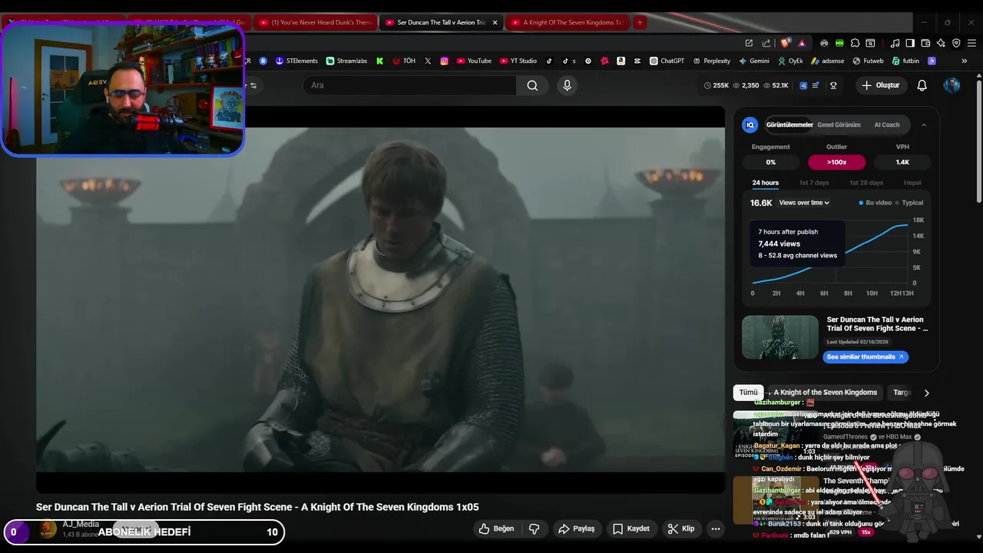Open the Perplexity bookmark
This screenshot has width=983, height=553.
pos(711,61)
